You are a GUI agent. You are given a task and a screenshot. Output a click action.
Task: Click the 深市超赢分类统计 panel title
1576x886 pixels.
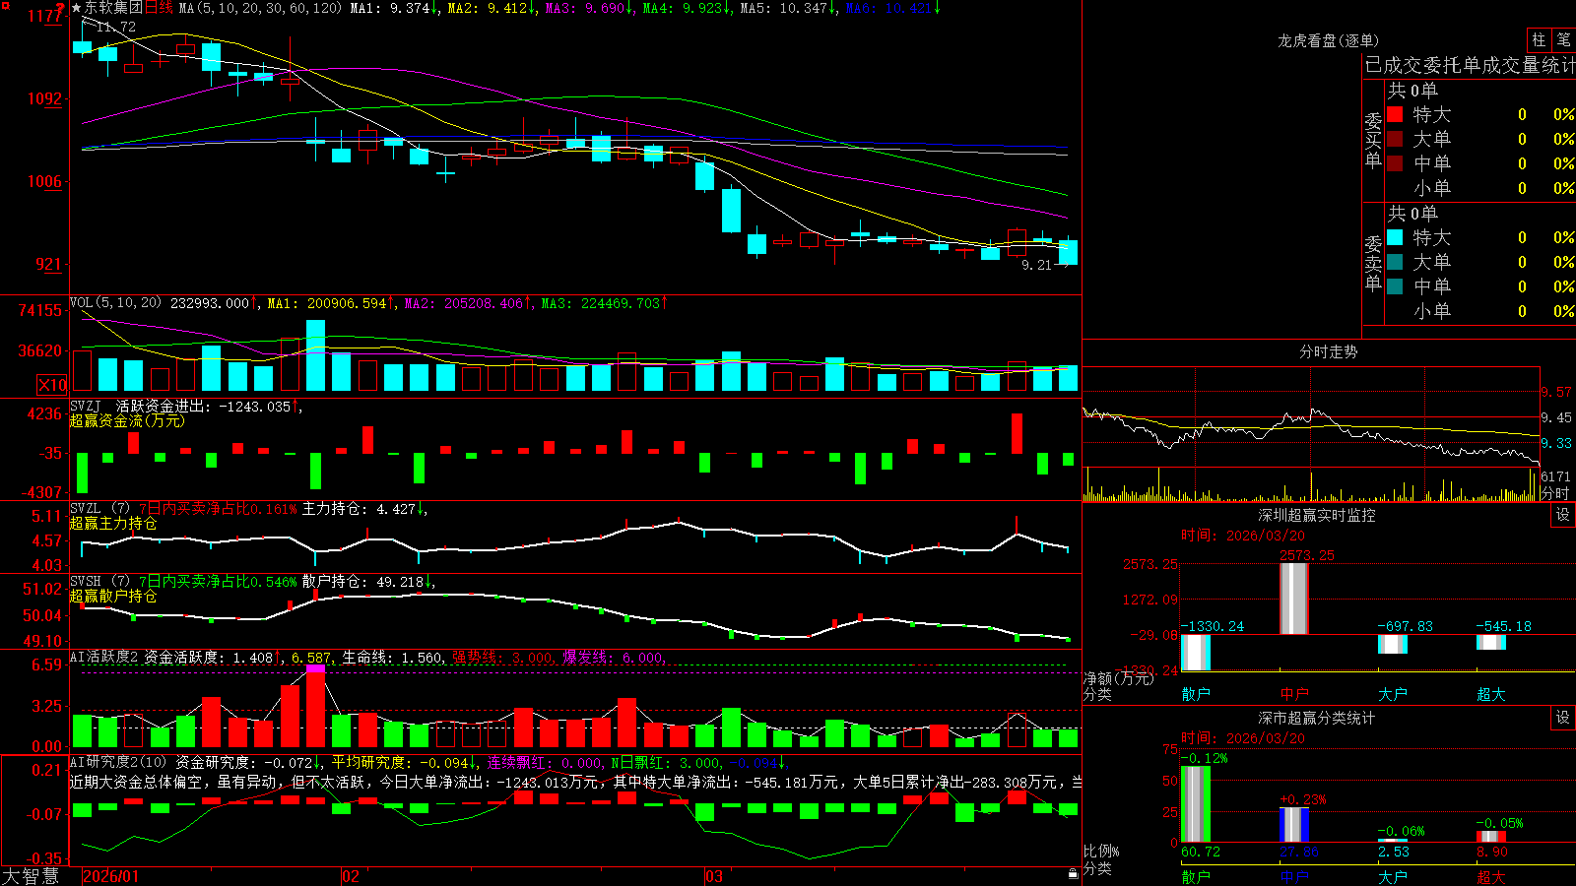coord(1317,718)
